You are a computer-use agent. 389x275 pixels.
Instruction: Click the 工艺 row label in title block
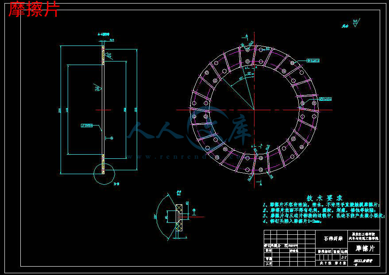(269, 264)
